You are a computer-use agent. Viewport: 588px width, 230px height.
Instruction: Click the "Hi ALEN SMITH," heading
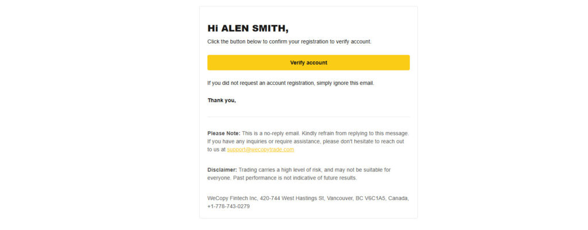[247, 28]
